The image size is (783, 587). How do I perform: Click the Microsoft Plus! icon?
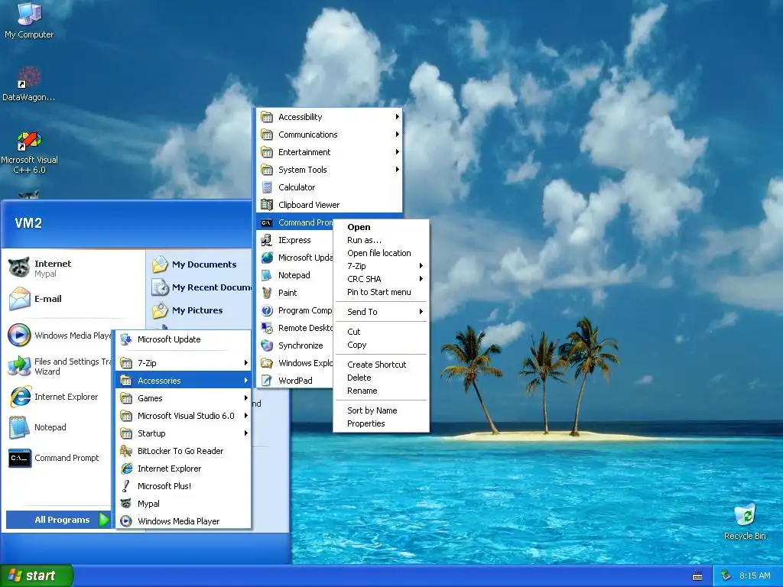[x=126, y=485]
